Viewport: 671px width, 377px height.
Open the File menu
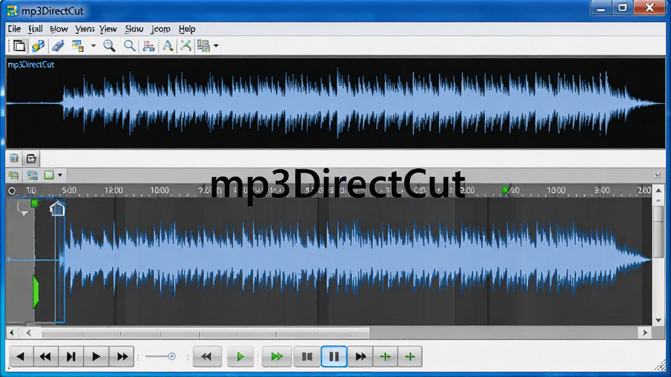[14, 29]
